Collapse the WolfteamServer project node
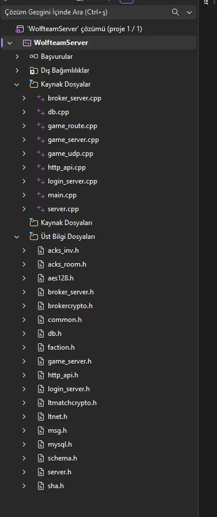This screenshot has width=217, height=517. 10,43
